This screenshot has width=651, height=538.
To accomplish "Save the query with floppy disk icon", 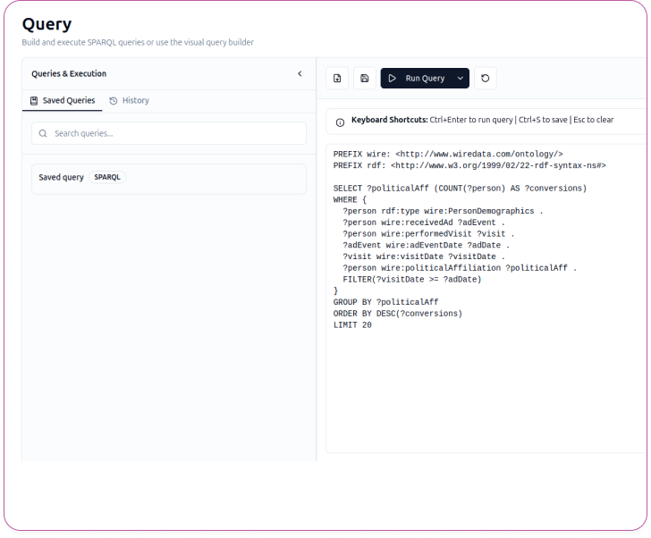I will 365,79.
